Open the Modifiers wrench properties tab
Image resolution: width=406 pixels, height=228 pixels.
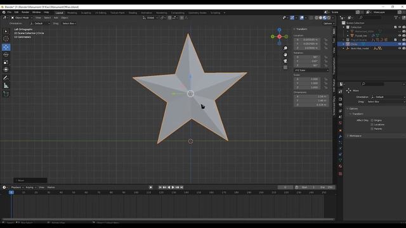340,136
